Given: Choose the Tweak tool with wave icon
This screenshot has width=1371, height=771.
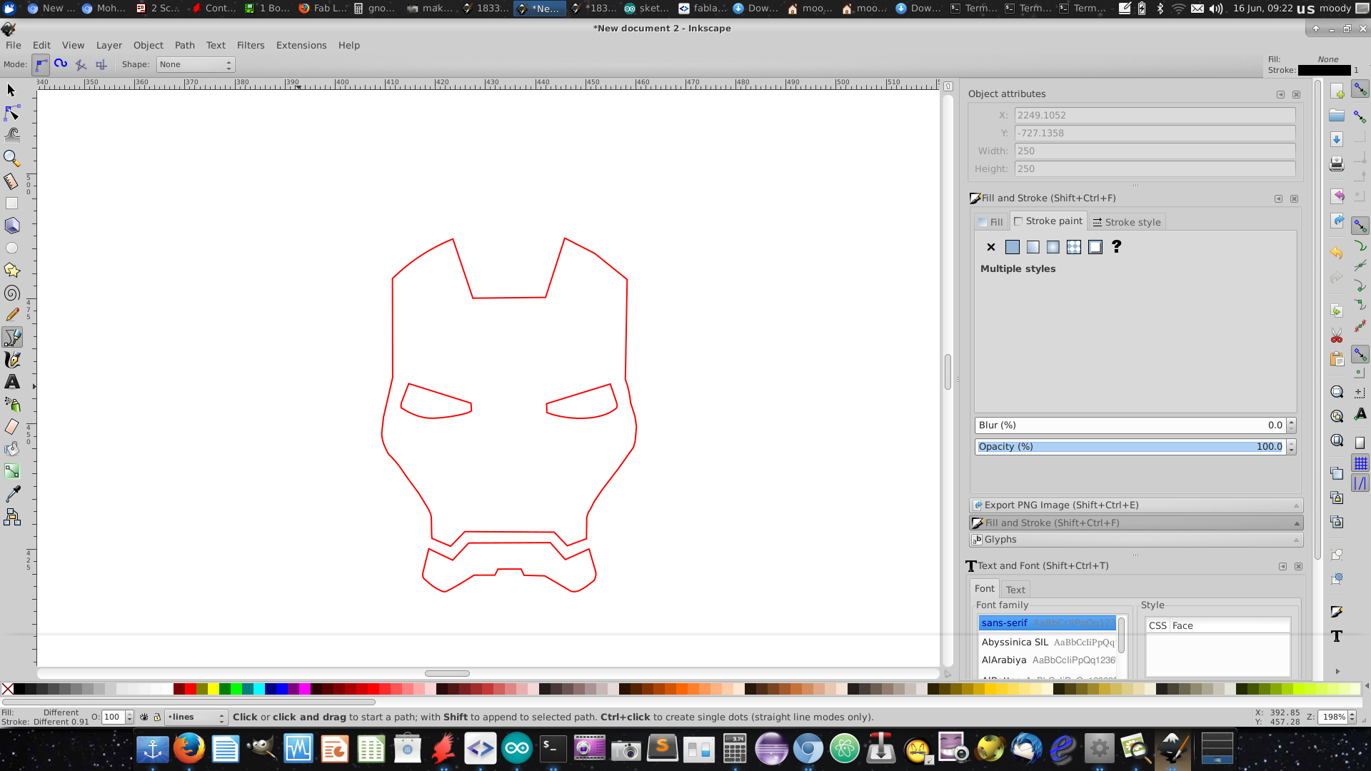Looking at the screenshot, I should (11, 135).
